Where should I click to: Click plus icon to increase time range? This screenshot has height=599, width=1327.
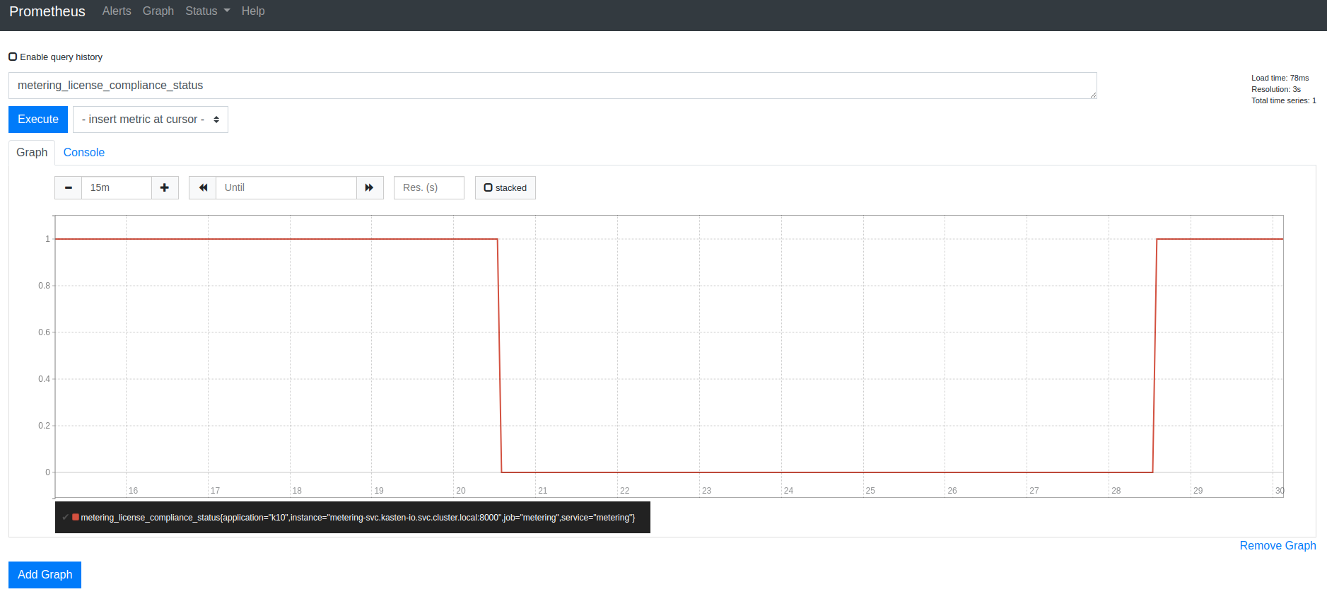[165, 187]
